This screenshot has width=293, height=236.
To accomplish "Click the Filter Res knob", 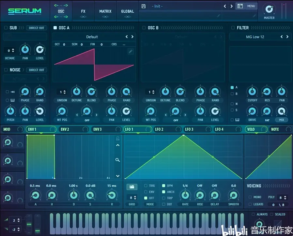I will (267, 92).
